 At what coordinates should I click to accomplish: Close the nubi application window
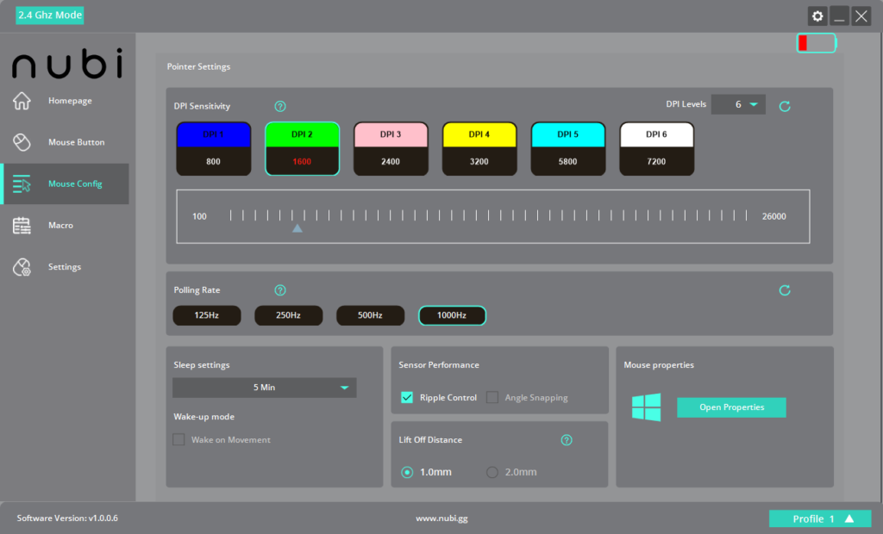[861, 16]
